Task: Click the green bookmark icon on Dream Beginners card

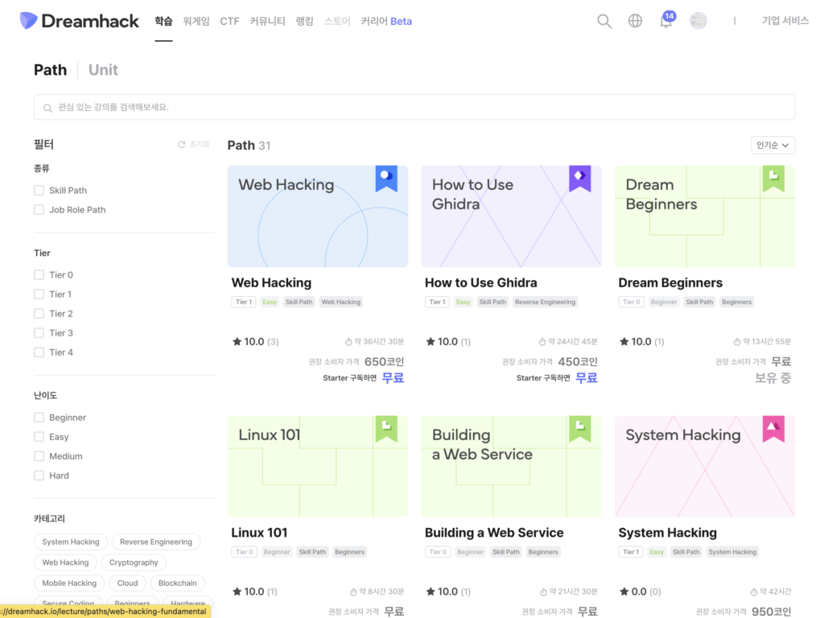Action: point(773,179)
